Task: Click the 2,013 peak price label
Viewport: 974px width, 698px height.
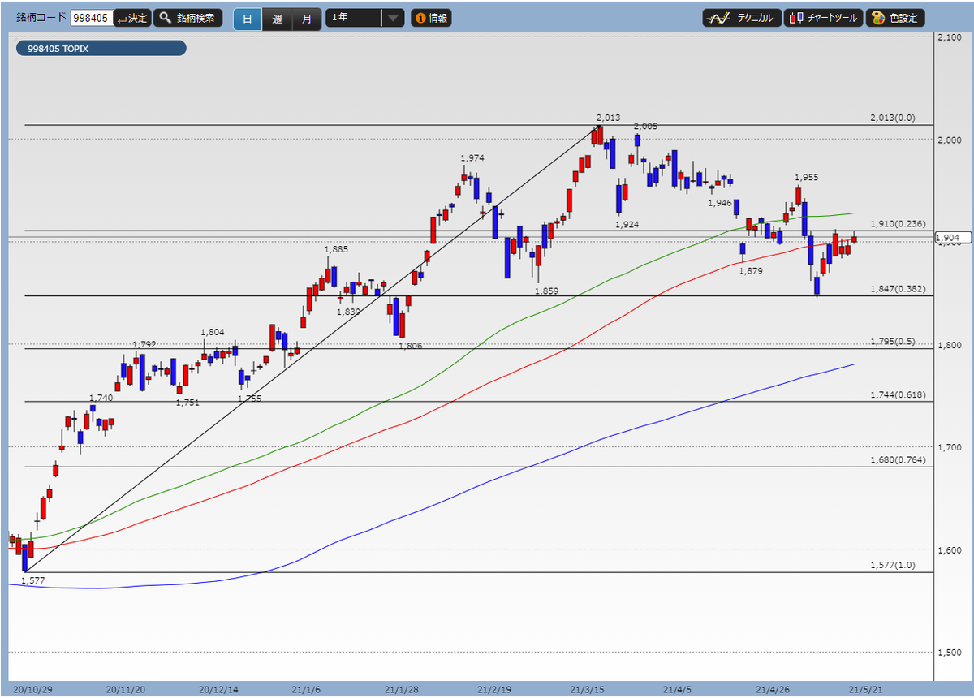Action: (608, 118)
